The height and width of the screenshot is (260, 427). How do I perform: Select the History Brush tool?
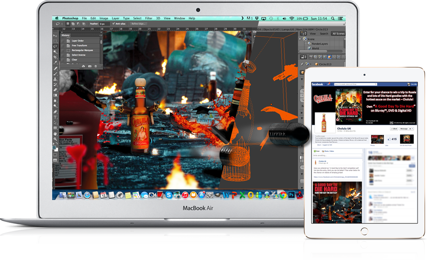tap(56, 84)
